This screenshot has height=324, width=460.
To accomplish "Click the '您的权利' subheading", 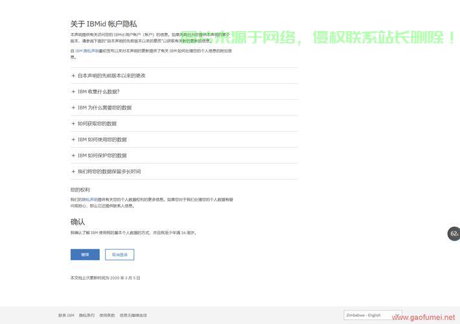I will pyautogui.click(x=80, y=190).
